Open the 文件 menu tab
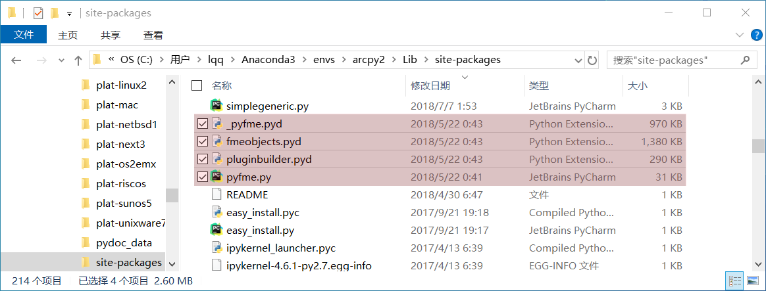The image size is (766, 291). pos(24,35)
